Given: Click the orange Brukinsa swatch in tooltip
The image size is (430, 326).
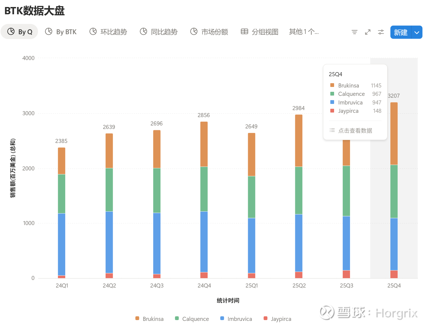Looking at the screenshot, I should click(x=332, y=85).
